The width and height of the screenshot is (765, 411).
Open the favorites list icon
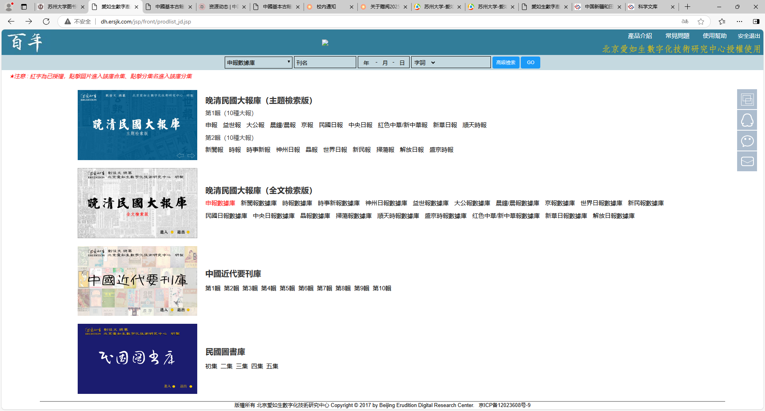(x=722, y=22)
